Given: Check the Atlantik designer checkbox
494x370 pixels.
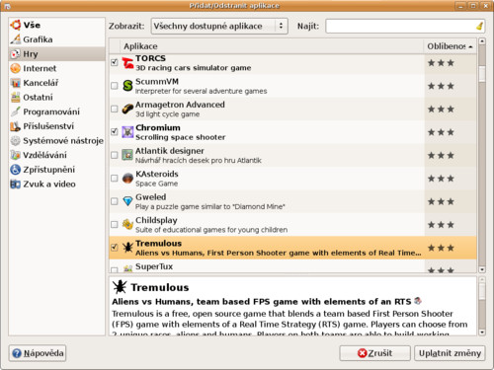Looking at the screenshot, I should coord(115,155).
